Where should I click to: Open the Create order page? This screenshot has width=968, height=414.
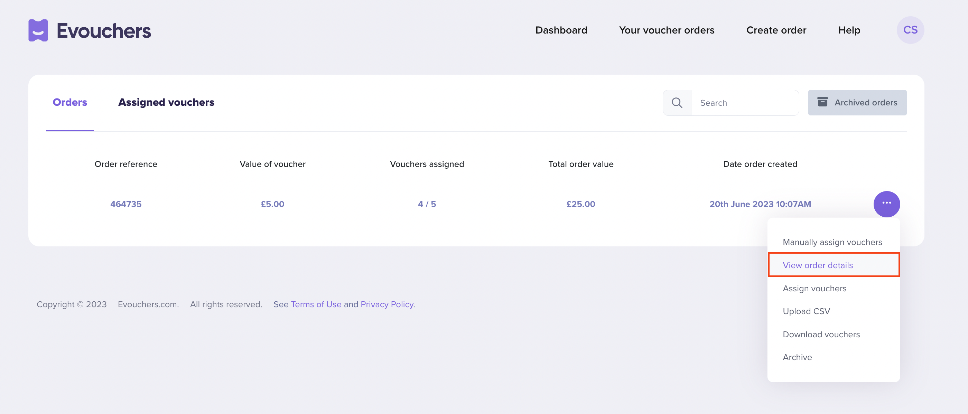click(x=776, y=30)
